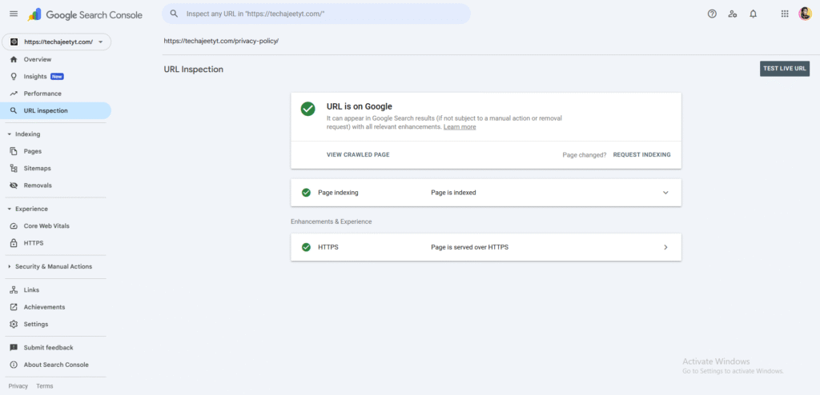Image resolution: width=820 pixels, height=395 pixels.
Task: Expand the Page indexing details chevron
Action: [665, 193]
